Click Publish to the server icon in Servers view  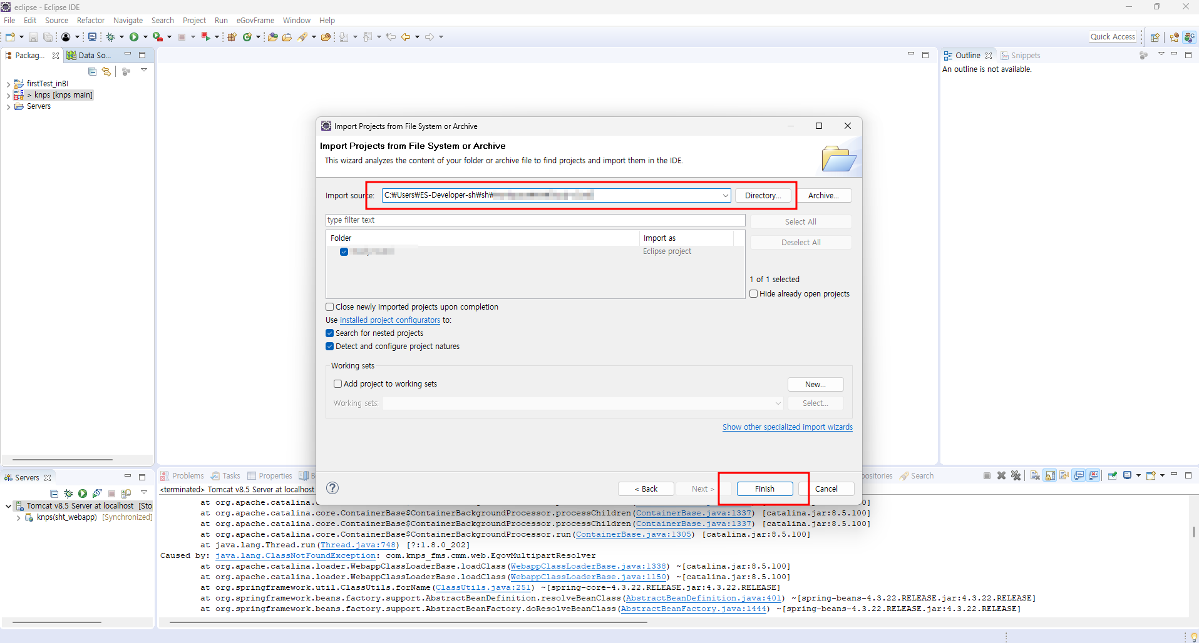126,494
